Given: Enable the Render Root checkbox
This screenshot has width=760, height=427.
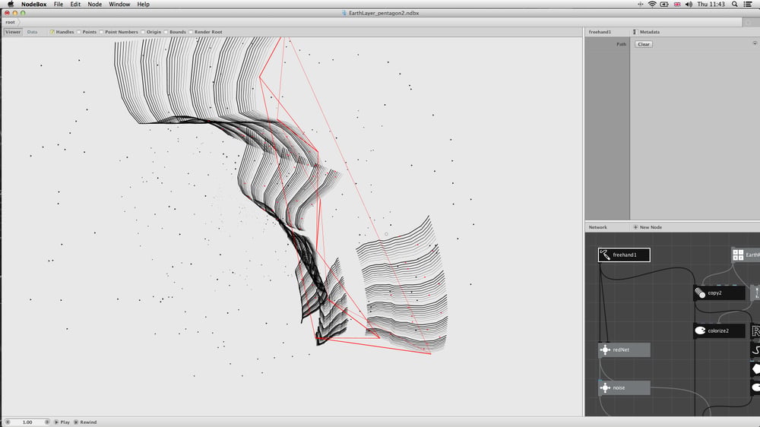Looking at the screenshot, I should click(191, 32).
